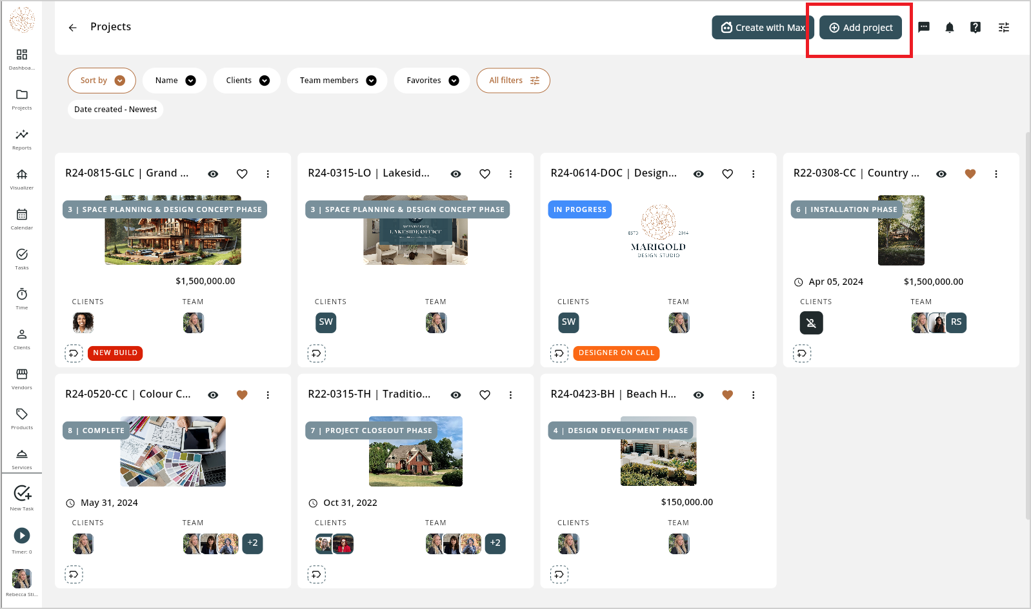
Task: Expand the Favorites filter dropdown
Action: (x=432, y=81)
